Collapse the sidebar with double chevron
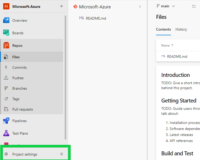This screenshot has height=160, width=200. [x=62, y=154]
